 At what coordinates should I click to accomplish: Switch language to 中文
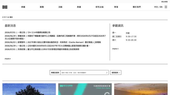point(156,7)
